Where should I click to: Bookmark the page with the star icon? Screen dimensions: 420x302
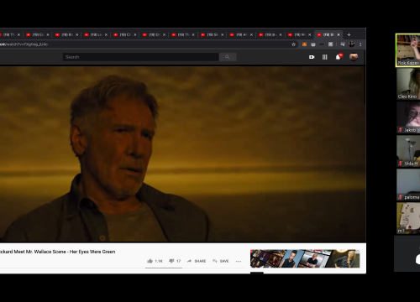293,44
